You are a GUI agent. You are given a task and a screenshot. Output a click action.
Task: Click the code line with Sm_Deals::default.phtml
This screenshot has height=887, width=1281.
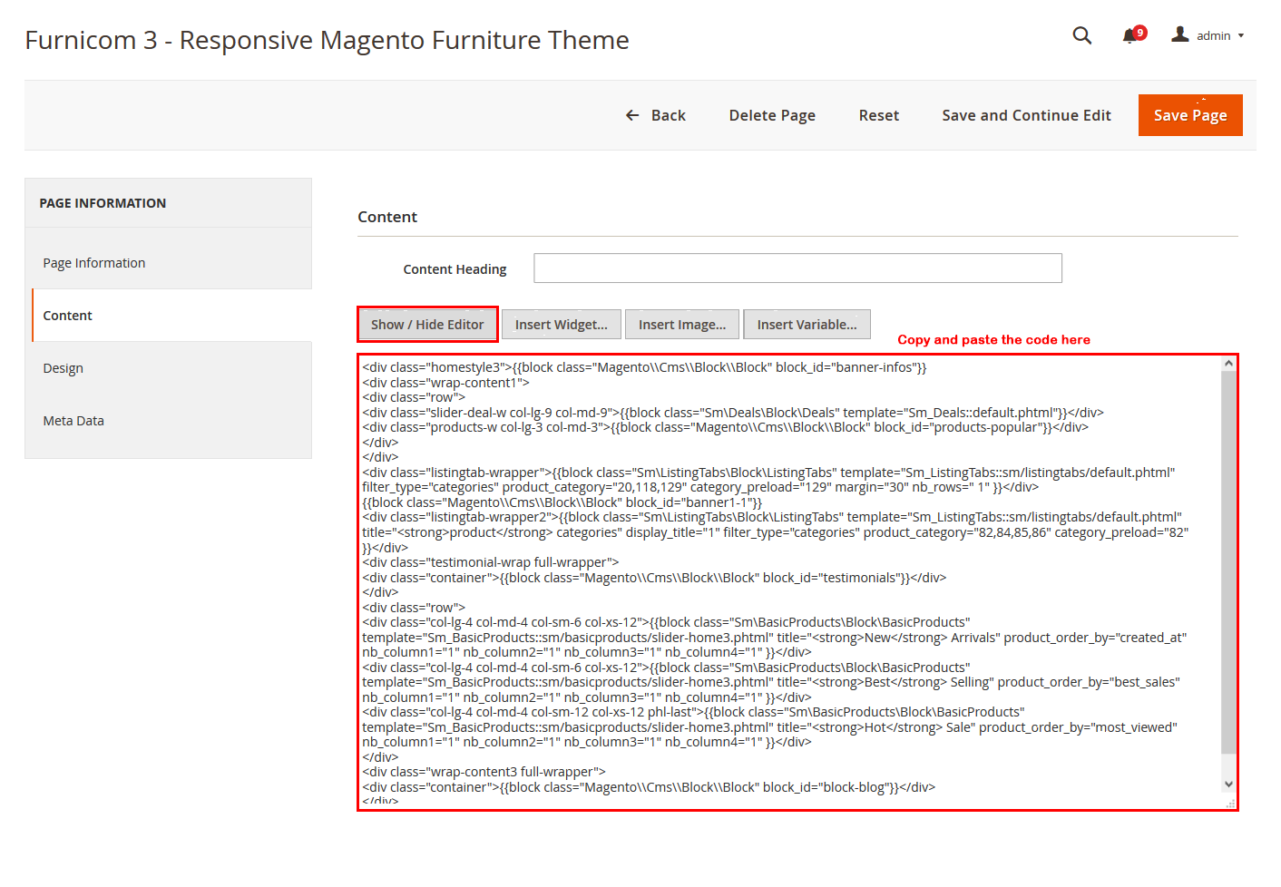pos(733,413)
